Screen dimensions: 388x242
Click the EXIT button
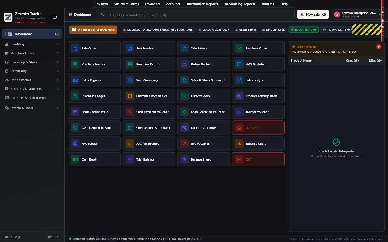click(x=258, y=159)
